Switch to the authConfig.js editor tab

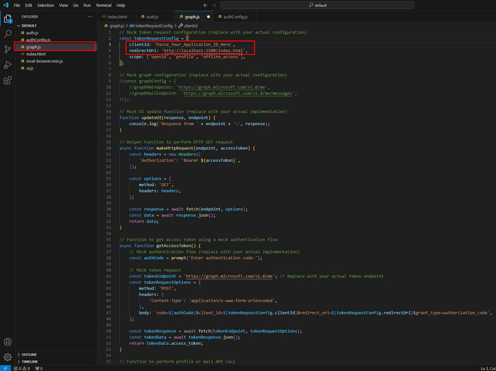coord(233,17)
